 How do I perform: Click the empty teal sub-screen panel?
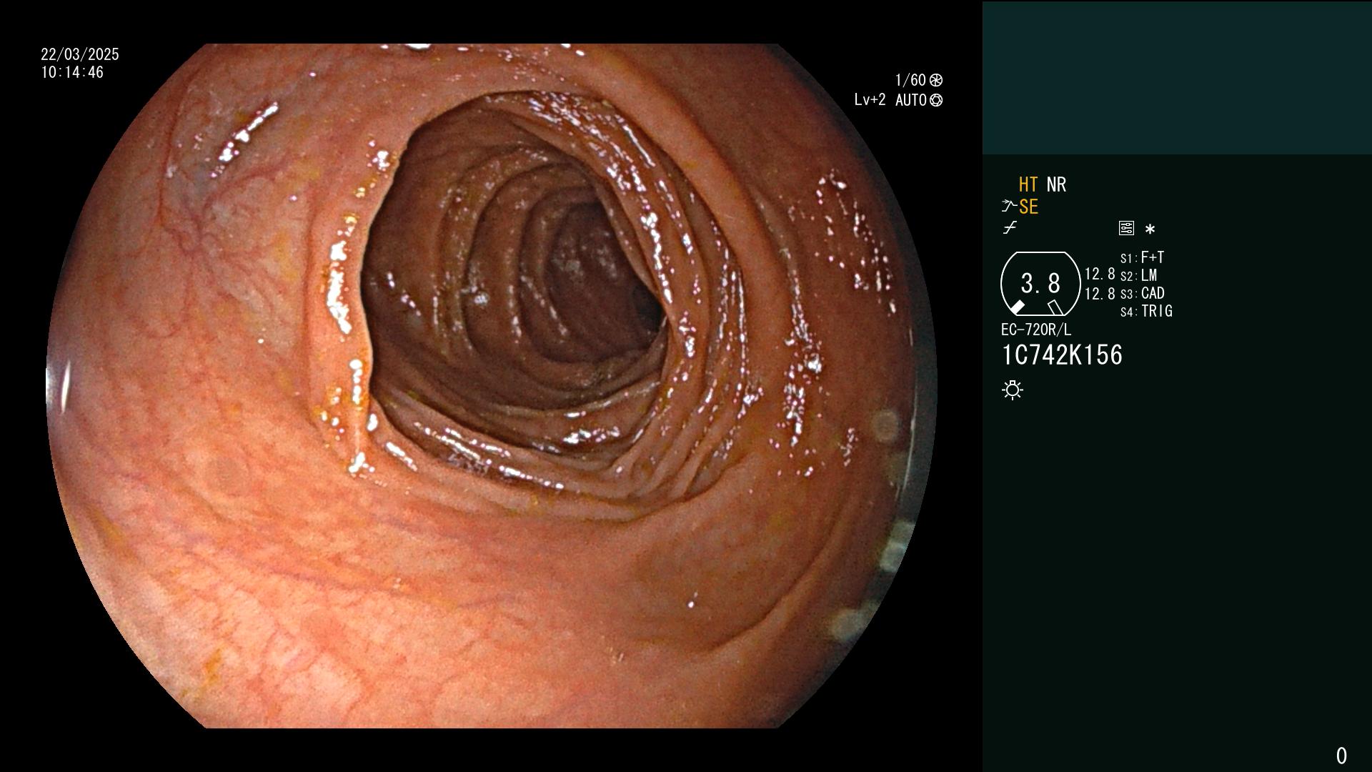coord(1177,77)
